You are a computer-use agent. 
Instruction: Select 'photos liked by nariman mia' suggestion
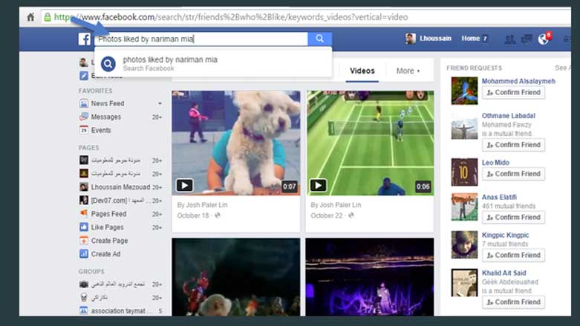coord(170,60)
